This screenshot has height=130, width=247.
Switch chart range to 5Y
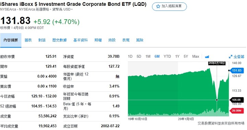point(186,56)
